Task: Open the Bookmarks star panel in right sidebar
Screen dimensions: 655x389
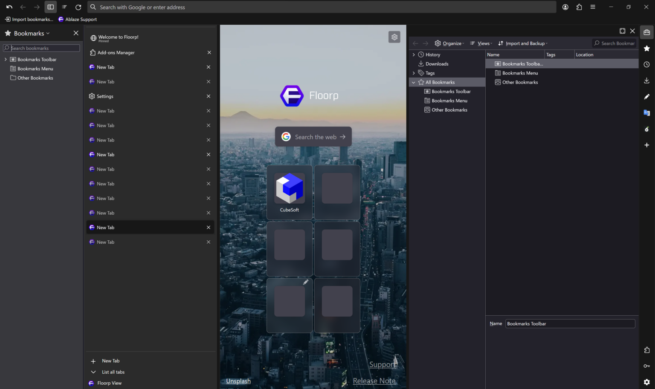Action: point(646,48)
